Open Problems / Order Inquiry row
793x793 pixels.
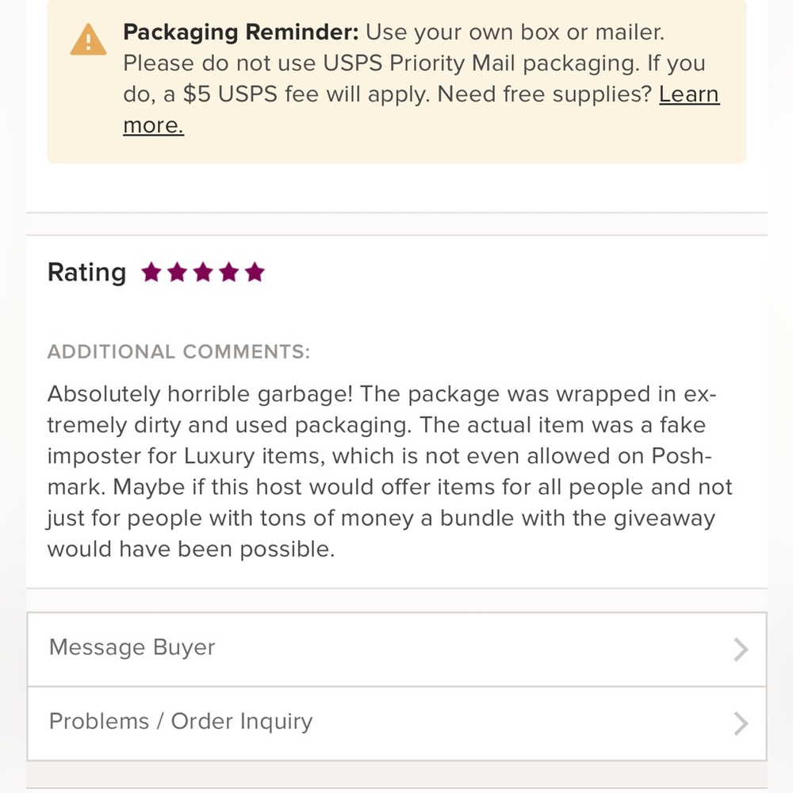pos(181,722)
